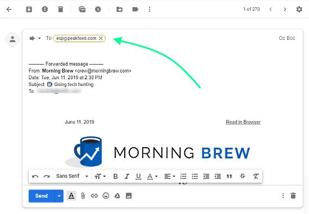Open the Sans Serif font dropdown
The height and width of the screenshot is (214, 309).
(x=72, y=176)
